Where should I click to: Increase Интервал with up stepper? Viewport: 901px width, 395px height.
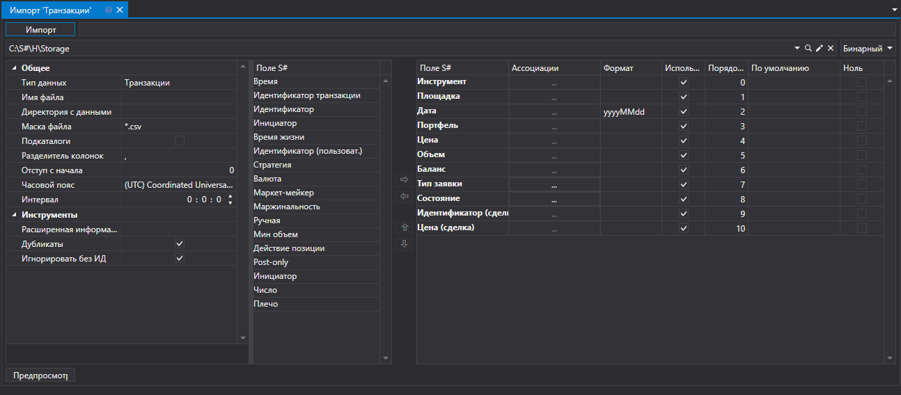tap(230, 196)
